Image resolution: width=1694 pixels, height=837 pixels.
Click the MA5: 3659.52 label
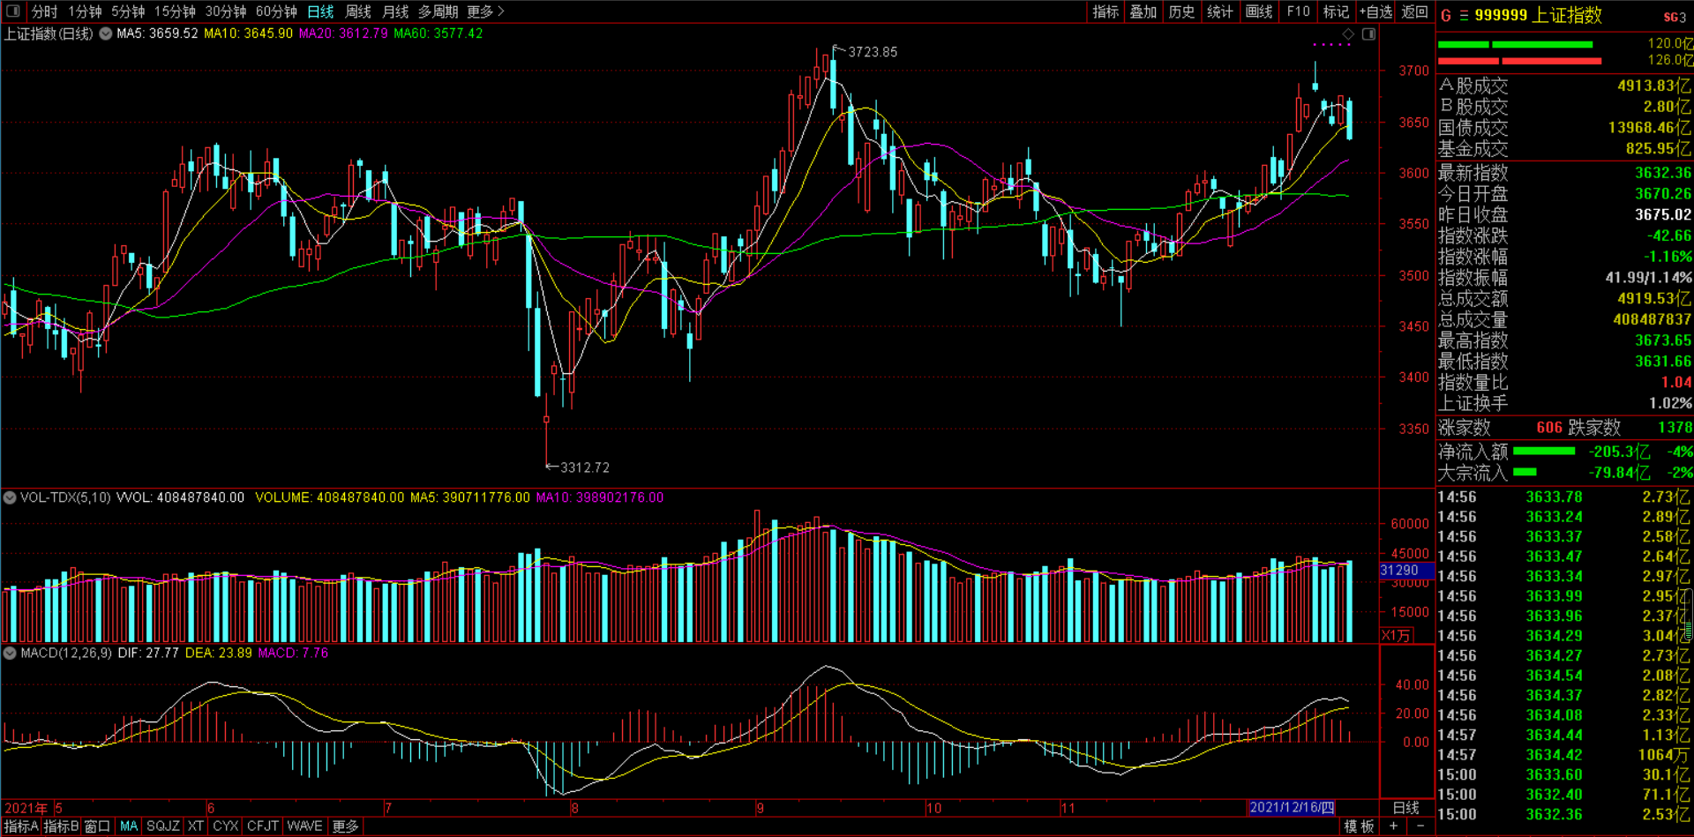157,34
